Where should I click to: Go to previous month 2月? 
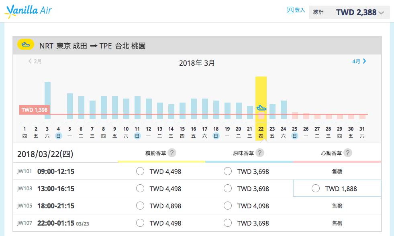35,61
